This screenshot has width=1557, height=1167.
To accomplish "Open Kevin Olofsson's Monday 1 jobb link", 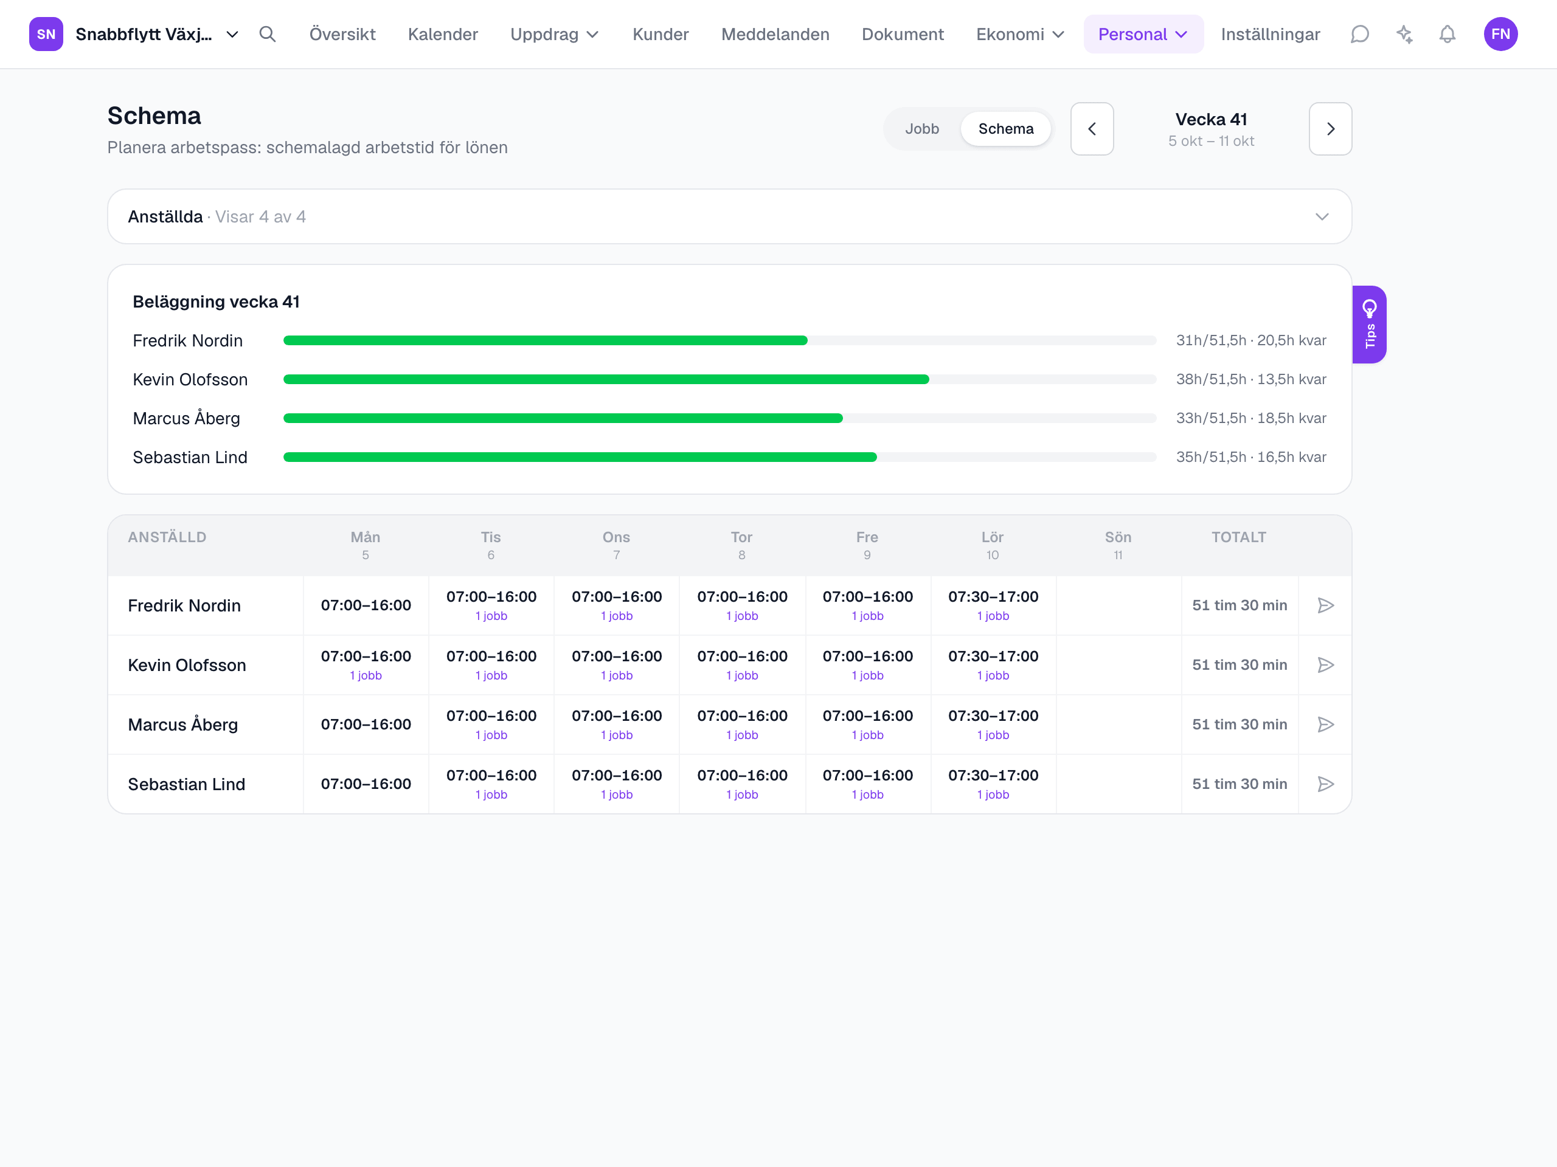I will (366, 675).
